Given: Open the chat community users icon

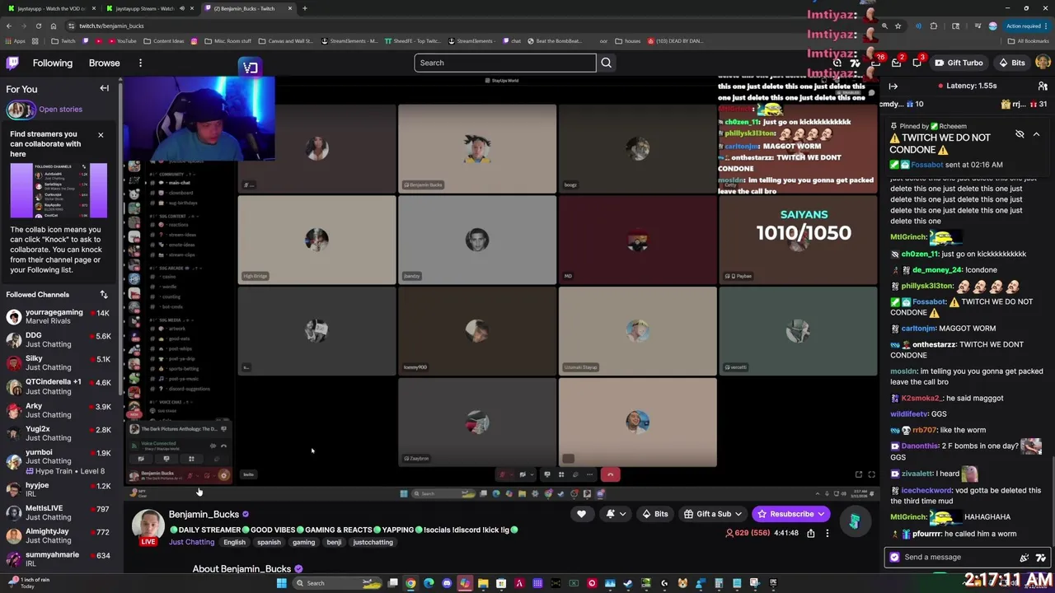Looking at the screenshot, I should (1043, 86).
